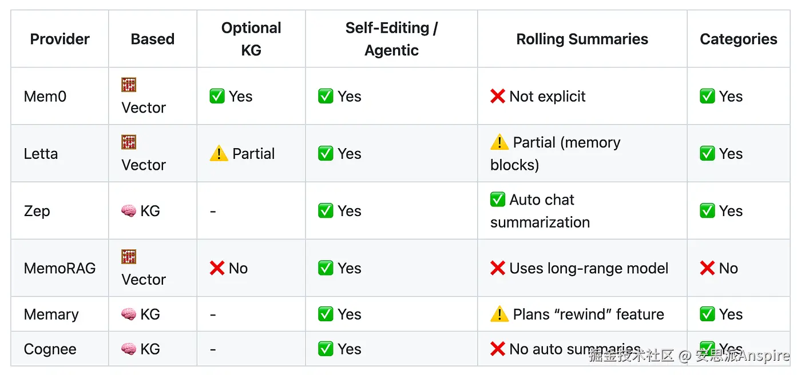Click the green check in Mem0's Optional KG cell

[x=217, y=97]
